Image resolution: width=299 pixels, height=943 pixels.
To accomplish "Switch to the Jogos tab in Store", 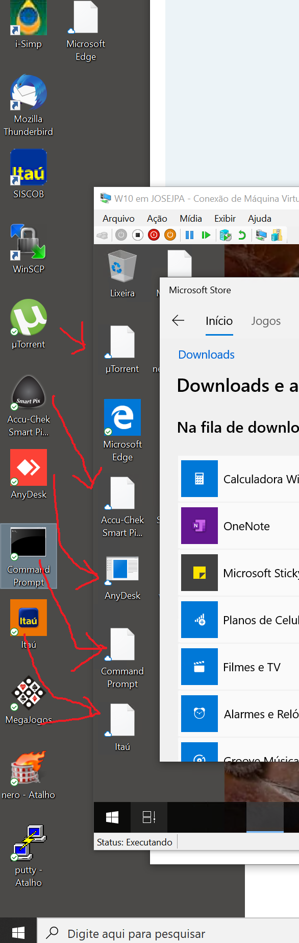I will tap(266, 321).
